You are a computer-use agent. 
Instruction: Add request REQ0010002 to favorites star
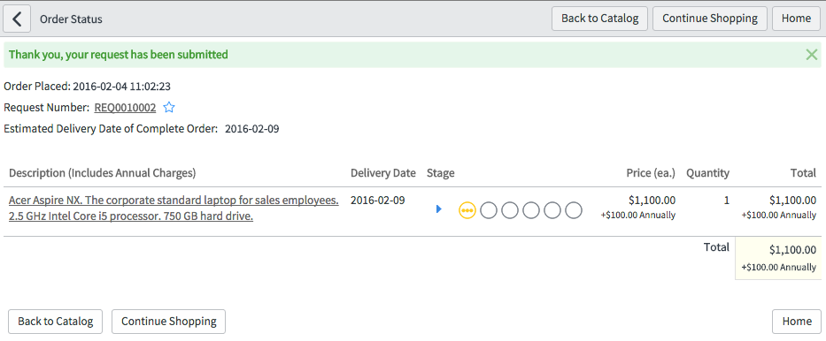coord(168,108)
